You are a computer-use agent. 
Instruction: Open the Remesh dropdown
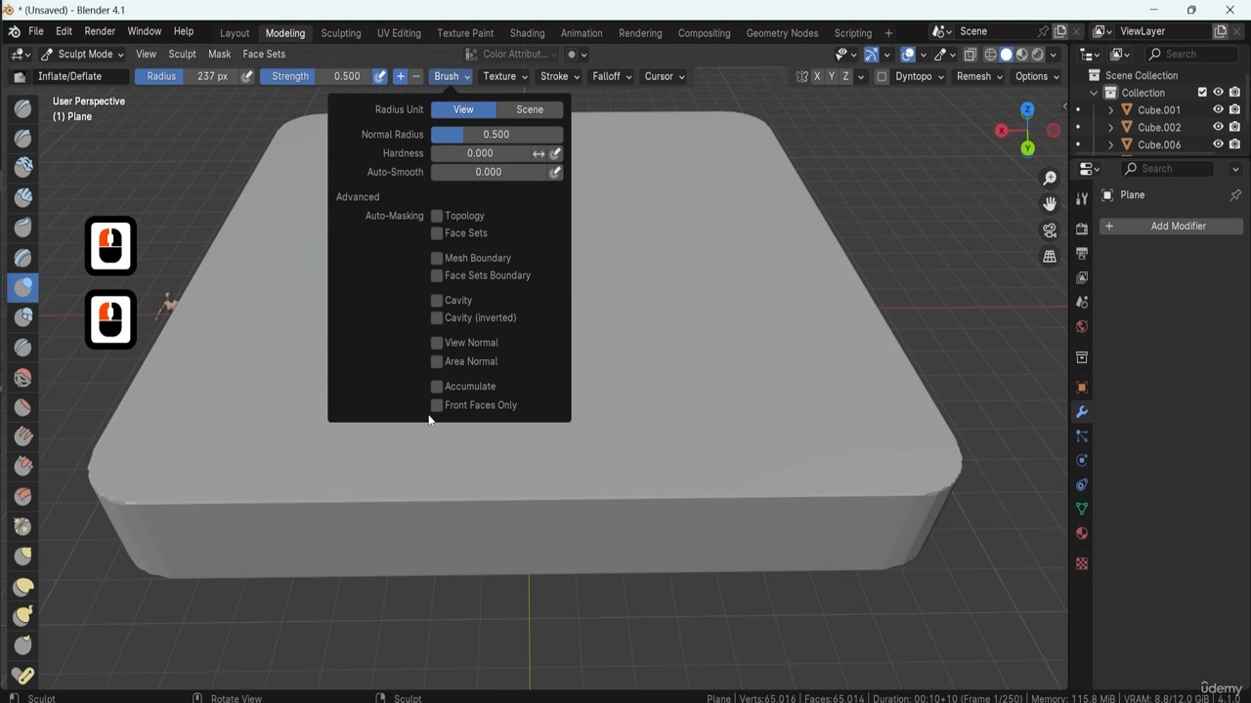coord(980,76)
